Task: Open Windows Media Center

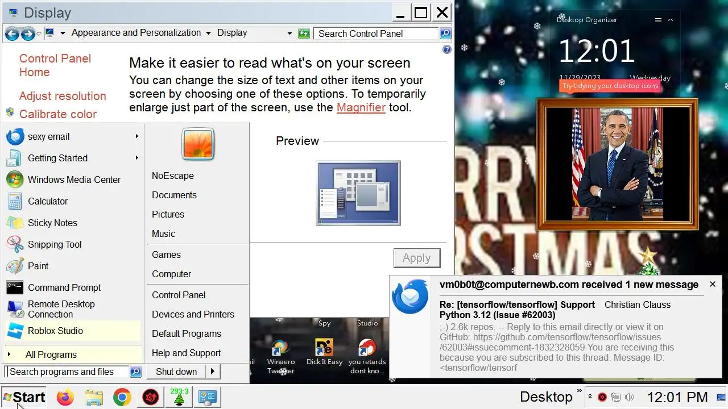Action: pyautogui.click(x=72, y=180)
